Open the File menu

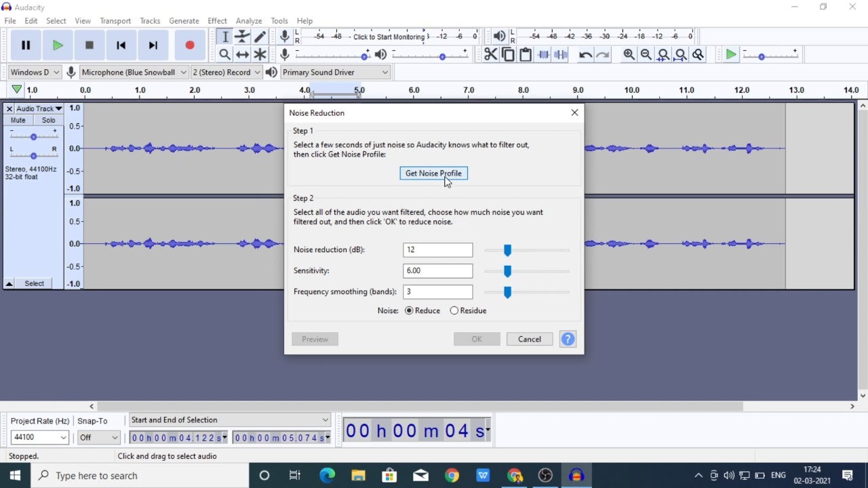10,21
